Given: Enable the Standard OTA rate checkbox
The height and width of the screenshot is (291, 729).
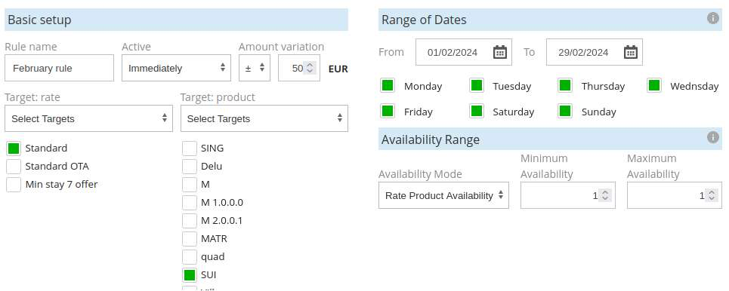Looking at the screenshot, I should click(x=14, y=166).
